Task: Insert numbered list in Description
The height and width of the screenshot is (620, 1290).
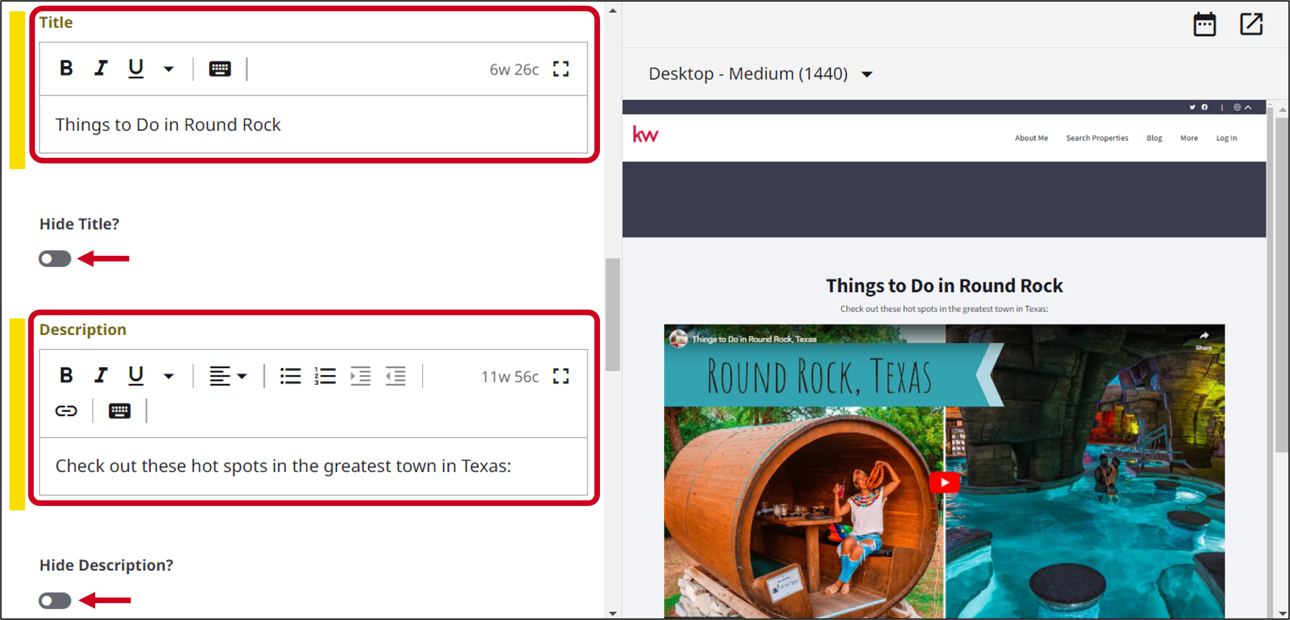Action: click(325, 376)
